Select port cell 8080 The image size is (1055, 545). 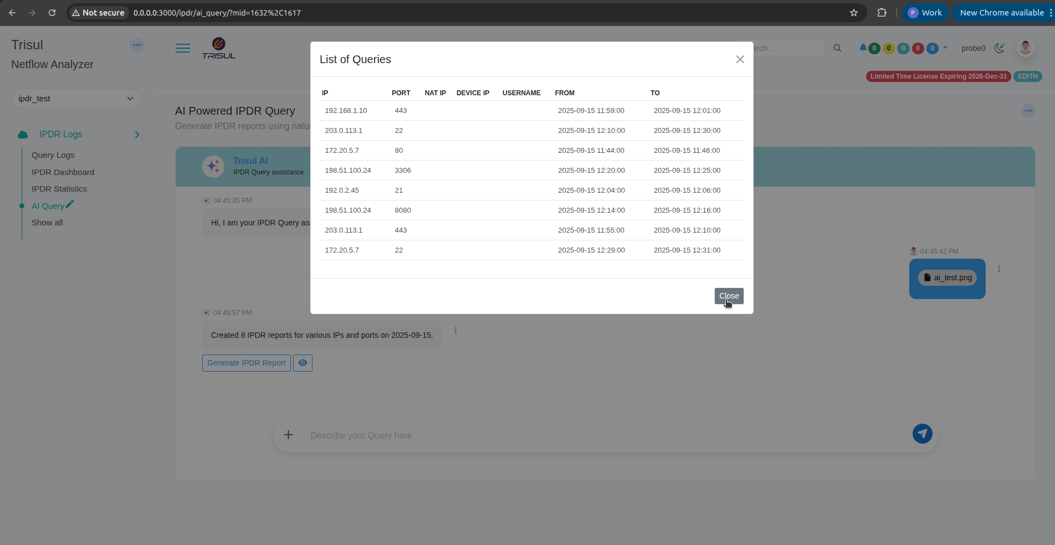(x=403, y=210)
